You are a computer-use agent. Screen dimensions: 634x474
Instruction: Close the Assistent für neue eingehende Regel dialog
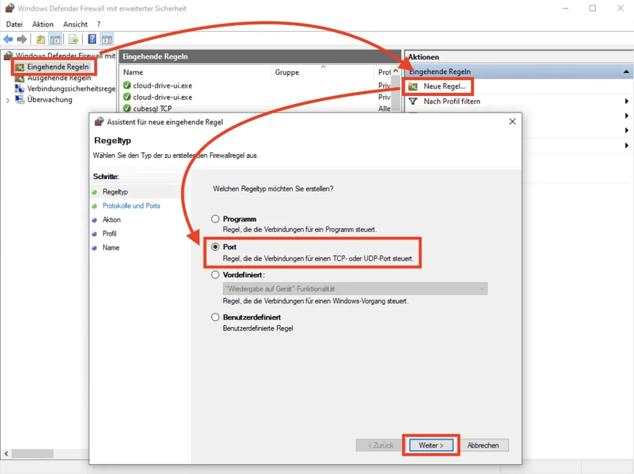pos(512,122)
